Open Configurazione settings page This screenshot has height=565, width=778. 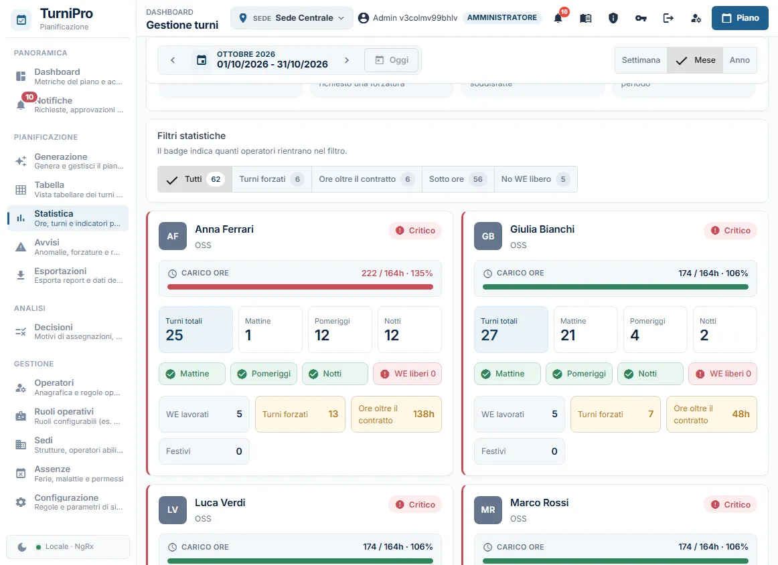click(68, 502)
